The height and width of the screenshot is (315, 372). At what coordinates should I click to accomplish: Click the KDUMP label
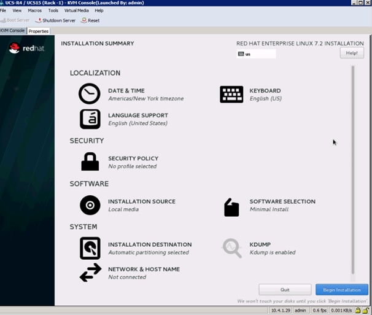pos(260,244)
